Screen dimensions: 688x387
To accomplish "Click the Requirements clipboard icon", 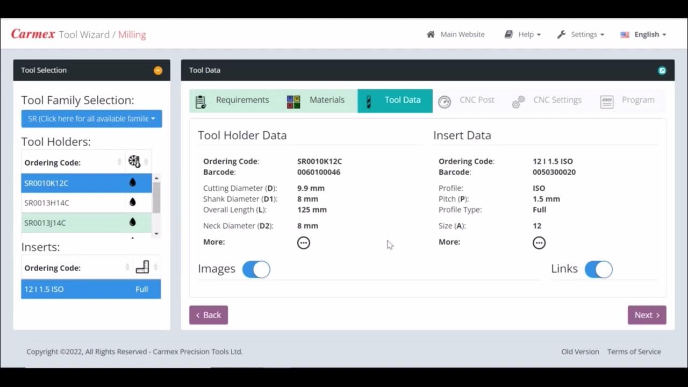I will pyautogui.click(x=201, y=102).
